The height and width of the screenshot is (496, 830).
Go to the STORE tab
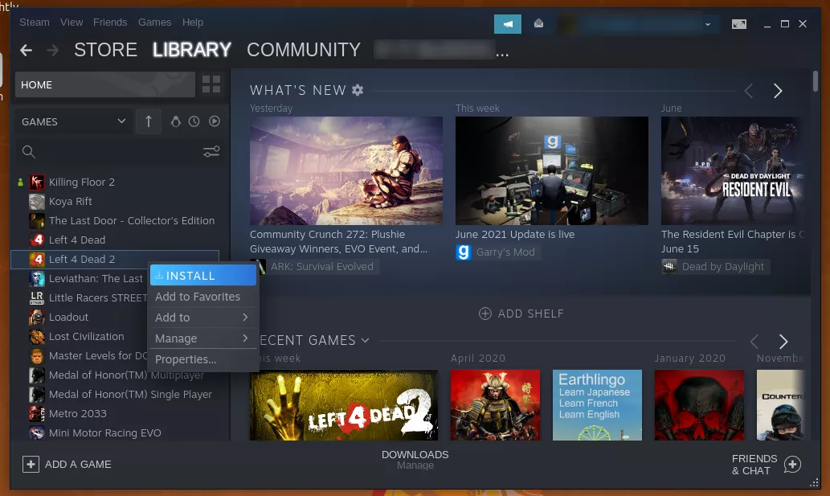105,50
